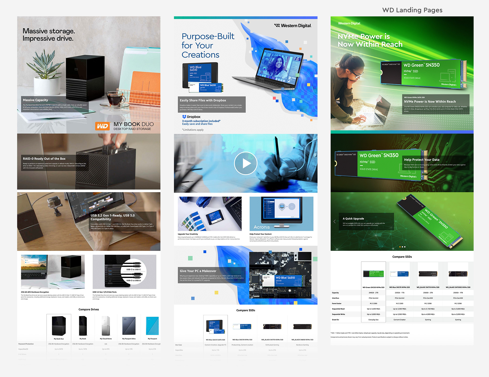Click 'Easily Share Files with Dropbox' heading
The image size is (489, 377).
coord(203,100)
